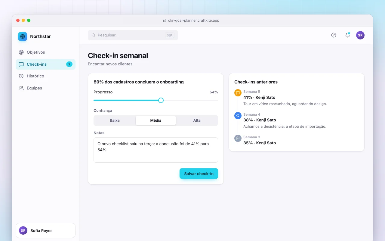Click the Northstar app name
This screenshot has width=385, height=241.
click(41, 36)
